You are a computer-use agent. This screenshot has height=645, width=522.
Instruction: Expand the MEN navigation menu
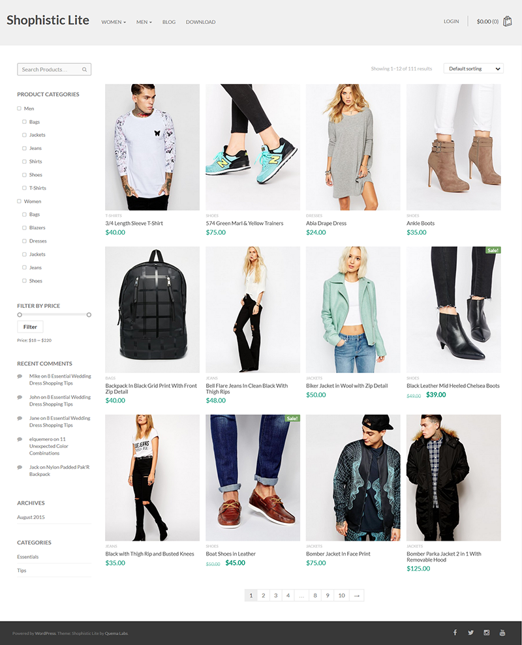coord(144,22)
